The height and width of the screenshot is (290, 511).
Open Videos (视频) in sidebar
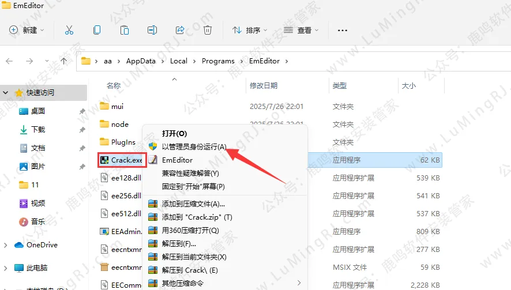[x=38, y=204]
